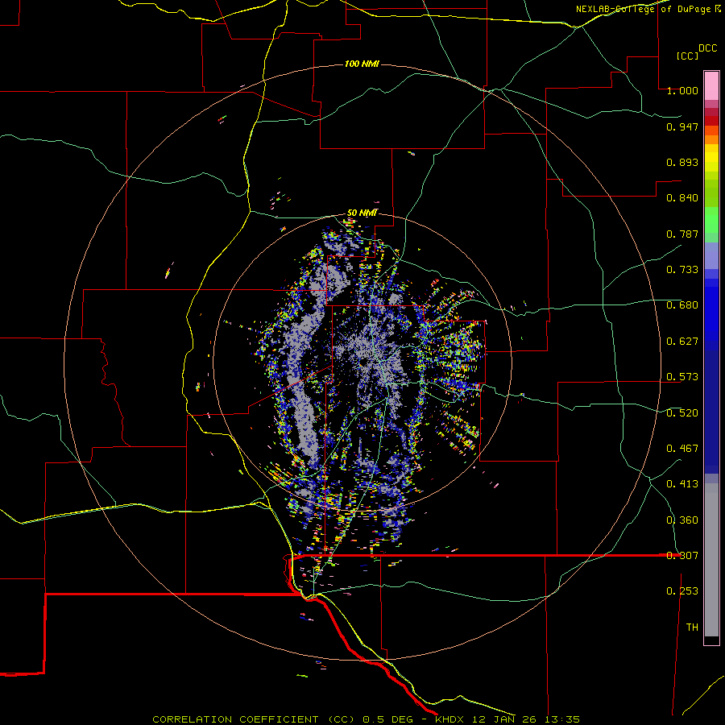This screenshot has width=725, height=725.
Task: Click the 0.5 DEG elevation text
Action: (x=388, y=719)
